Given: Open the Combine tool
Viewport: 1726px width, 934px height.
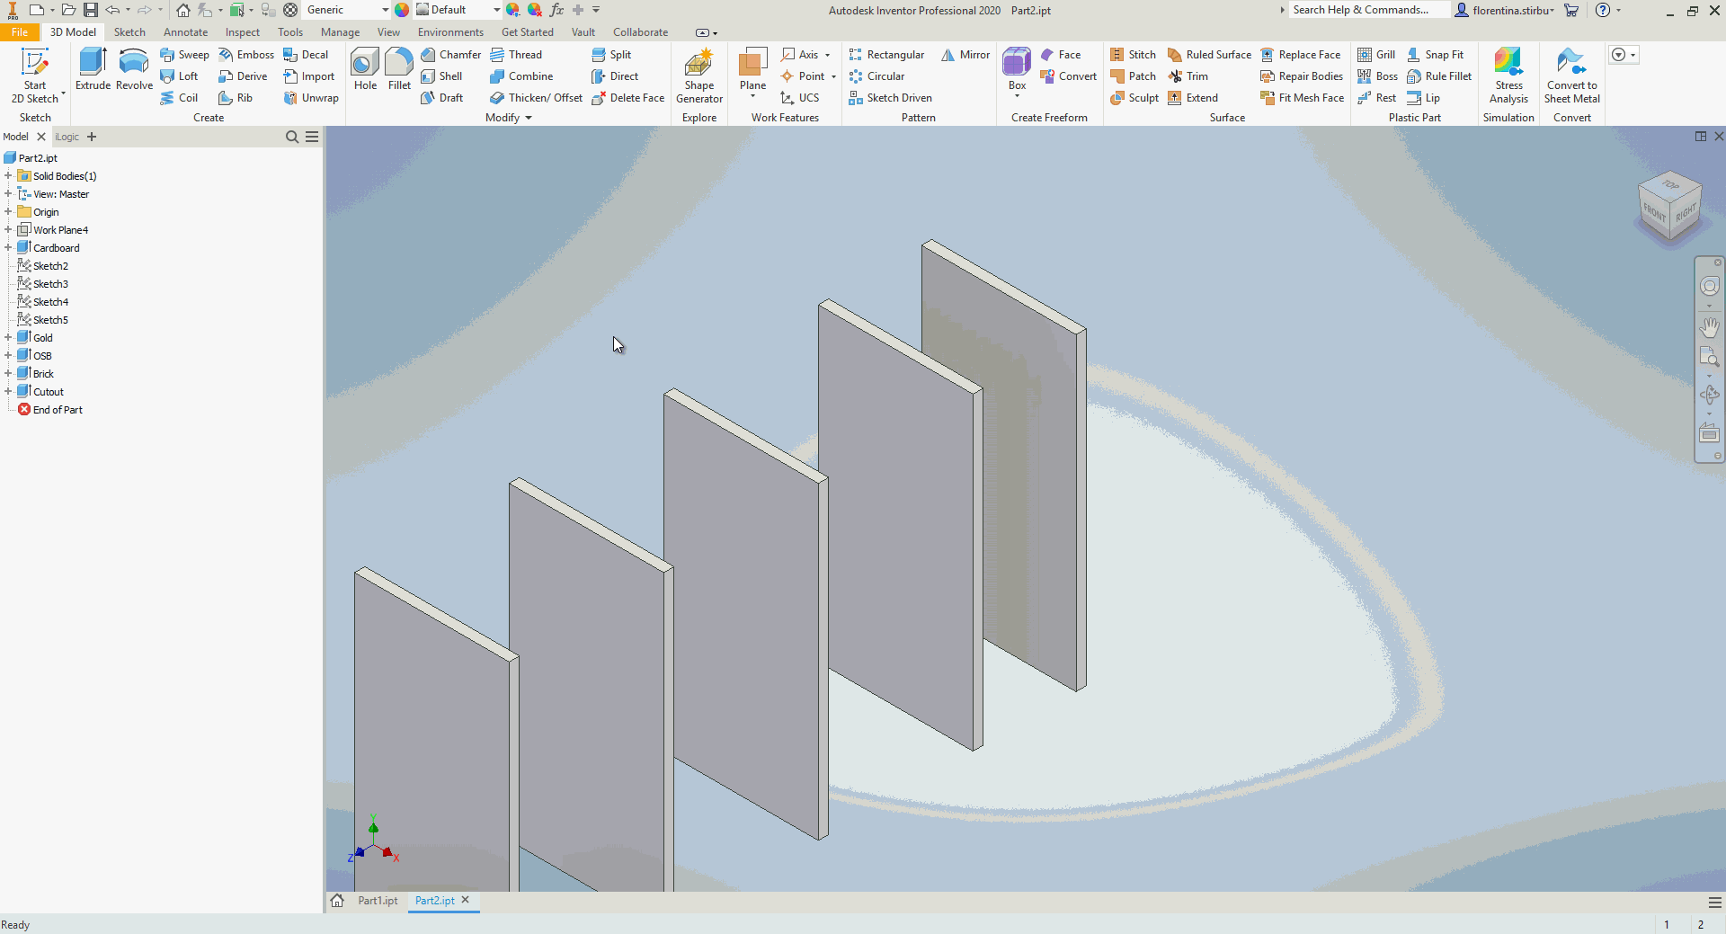Looking at the screenshot, I should click(521, 76).
